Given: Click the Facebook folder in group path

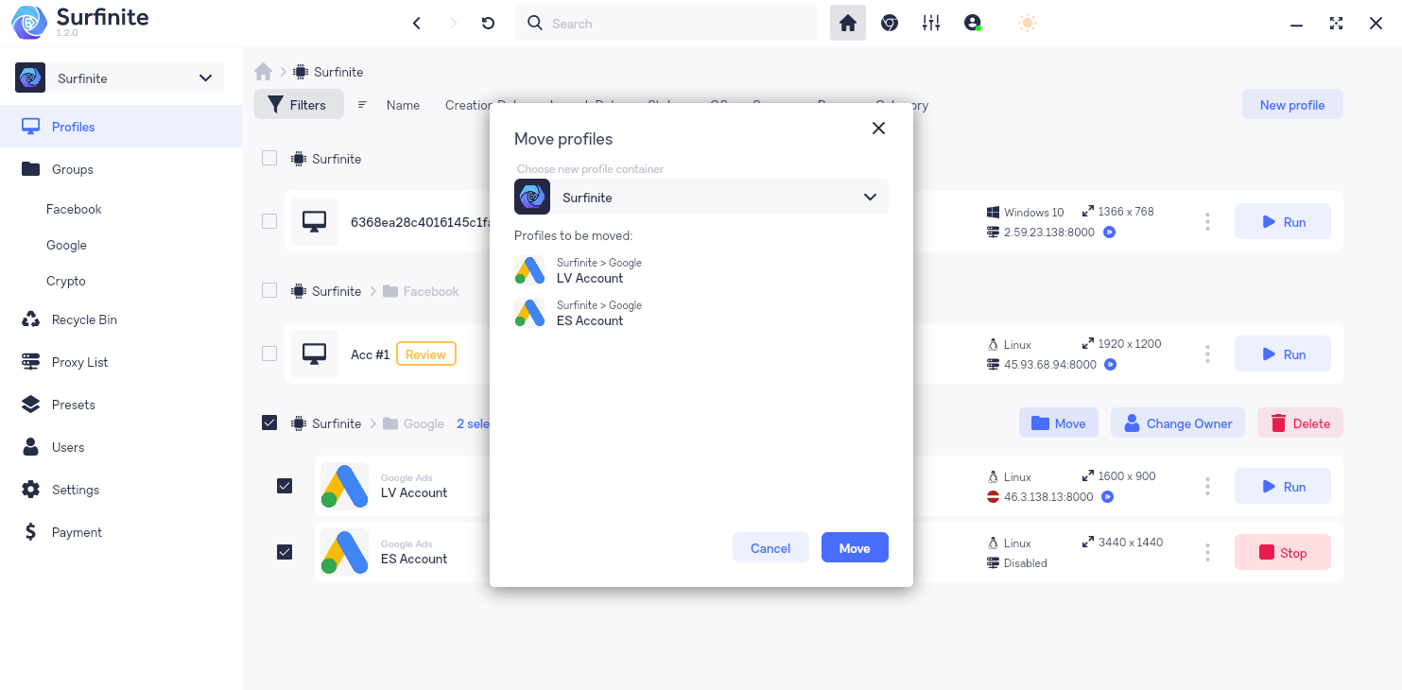Looking at the screenshot, I should 421,291.
